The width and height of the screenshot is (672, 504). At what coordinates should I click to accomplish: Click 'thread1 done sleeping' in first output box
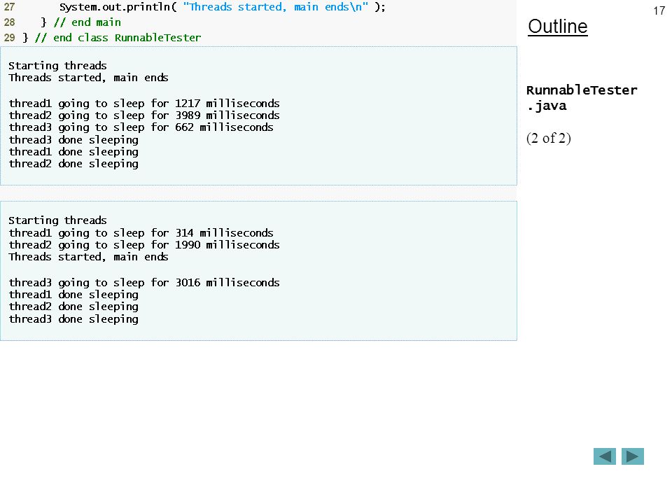73,152
